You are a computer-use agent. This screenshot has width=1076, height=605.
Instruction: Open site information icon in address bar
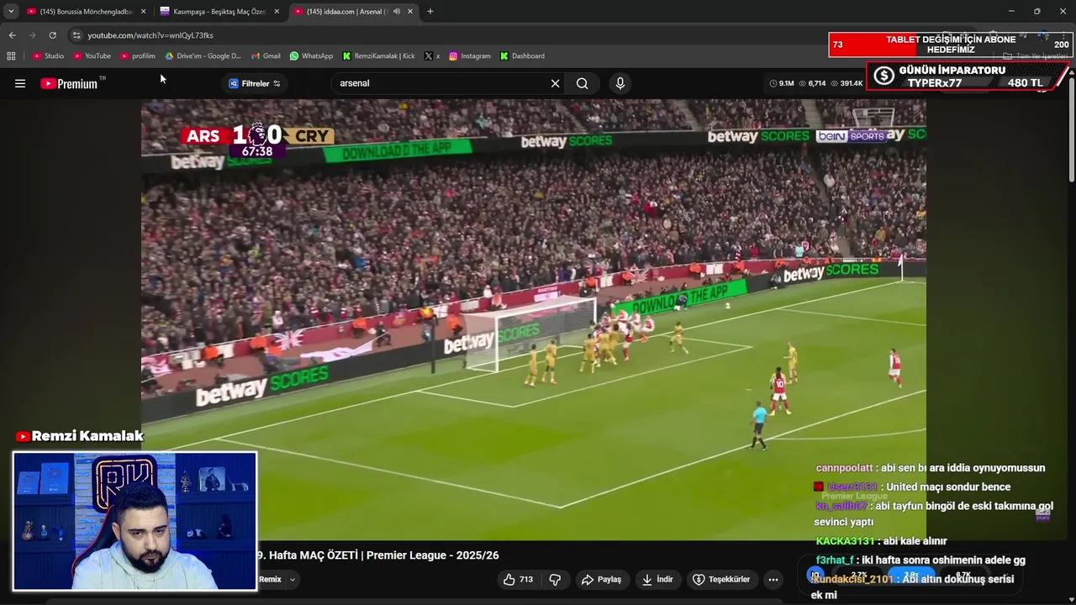pos(76,35)
